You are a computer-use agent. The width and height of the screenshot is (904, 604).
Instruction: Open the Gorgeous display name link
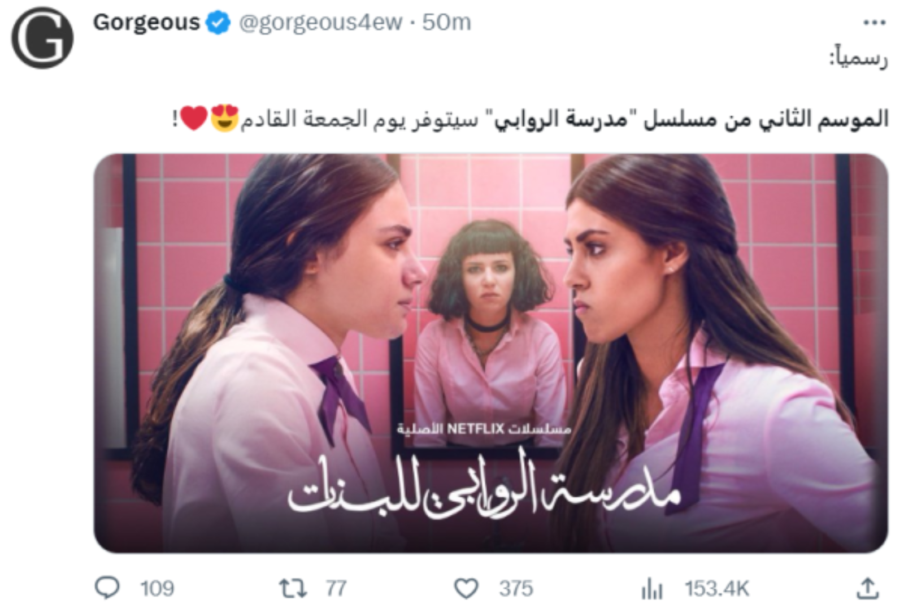tap(146, 23)
